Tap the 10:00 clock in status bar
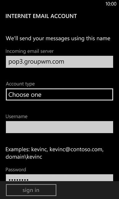This screenshot has width=119, height=199. tap(111, 4)
